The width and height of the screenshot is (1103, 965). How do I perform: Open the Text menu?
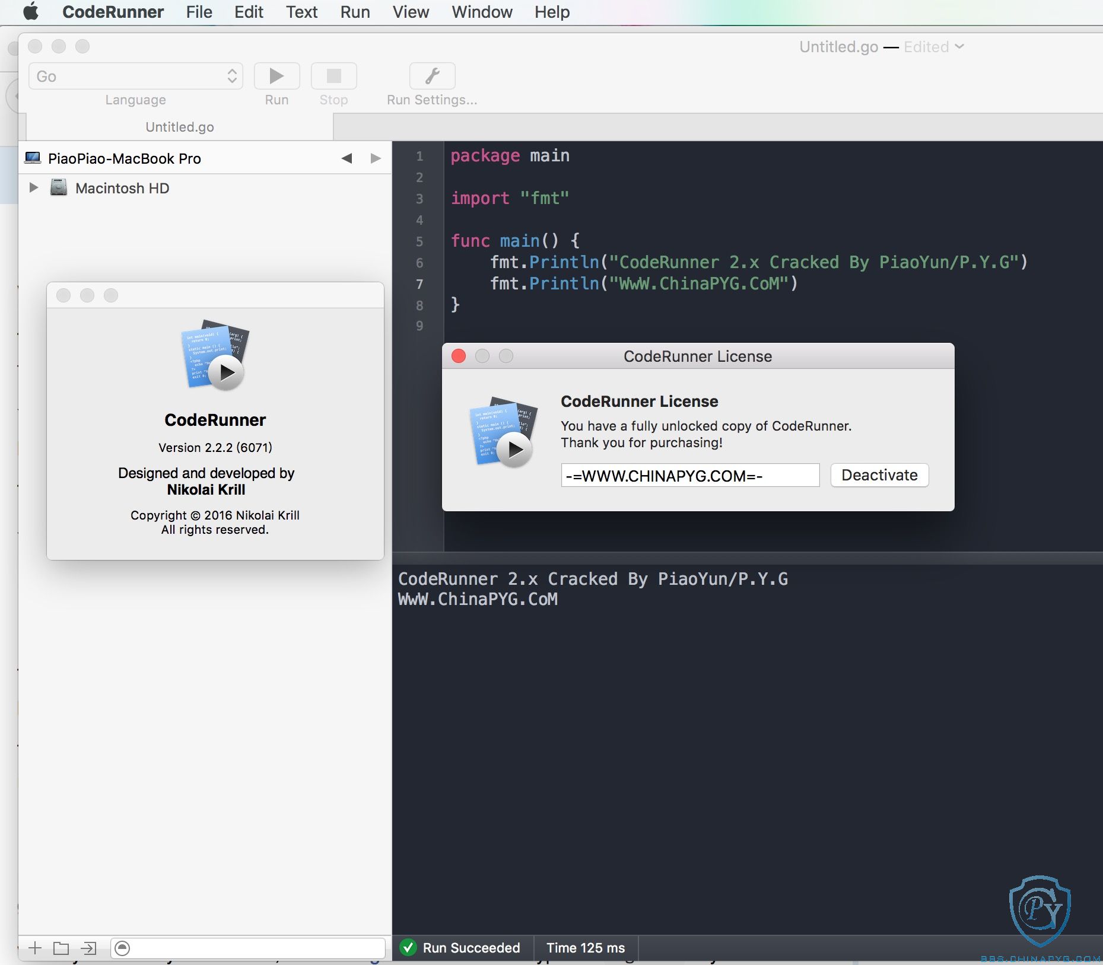(x=302, y=12)
